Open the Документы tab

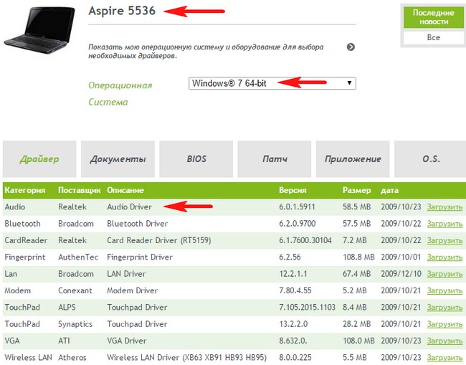[118, 158]
